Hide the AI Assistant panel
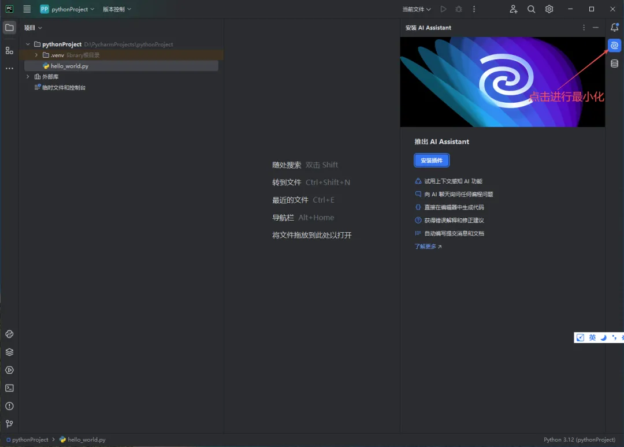Screen dimensions: 624x447 [595, 28]
